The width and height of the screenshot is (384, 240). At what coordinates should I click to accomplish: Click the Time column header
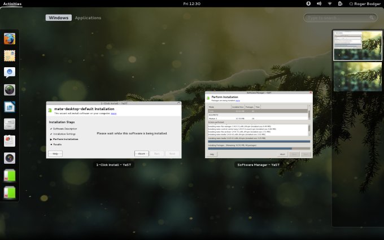tap(258, 107)
